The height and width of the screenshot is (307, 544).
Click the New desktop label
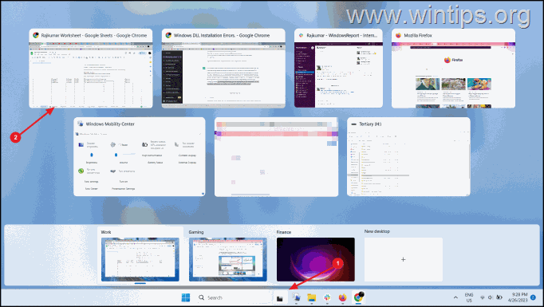point(377,231)
